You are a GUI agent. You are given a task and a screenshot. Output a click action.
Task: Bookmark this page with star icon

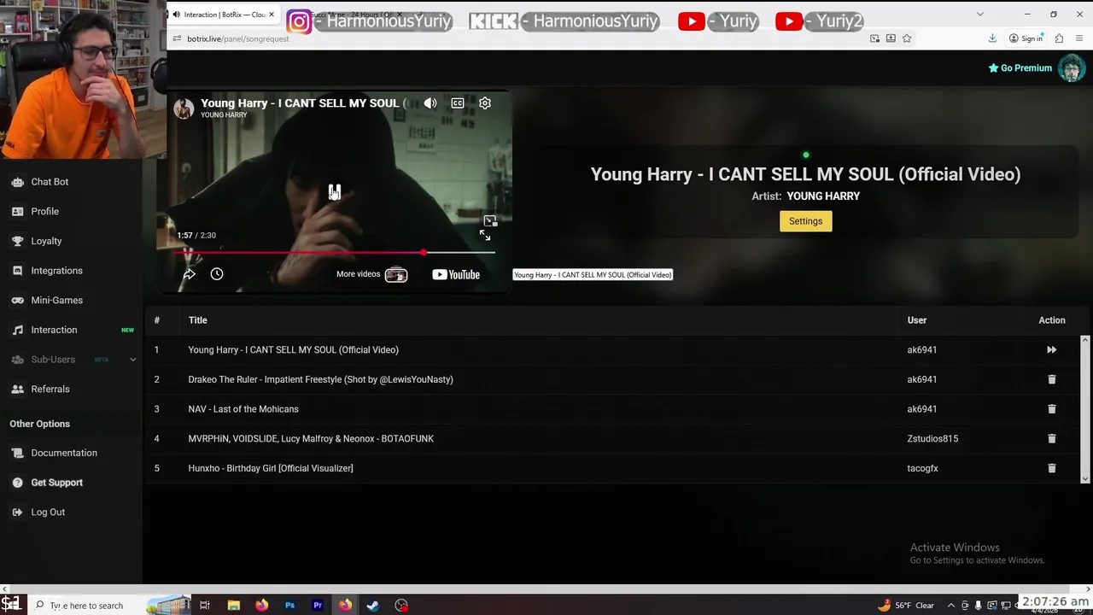point(907,38)
